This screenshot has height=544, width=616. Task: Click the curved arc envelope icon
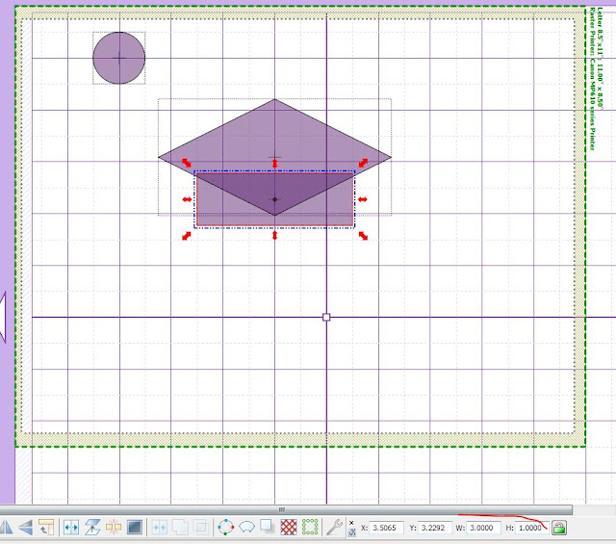coord(246,527)
